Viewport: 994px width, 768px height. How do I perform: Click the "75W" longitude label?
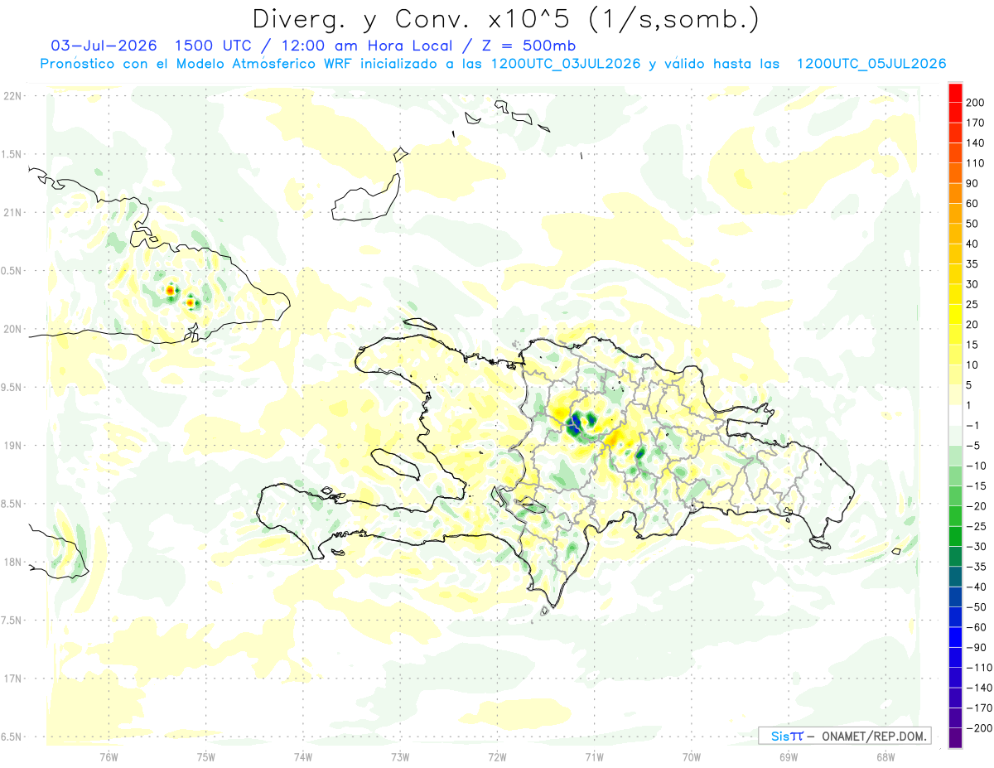pos(205,756)
